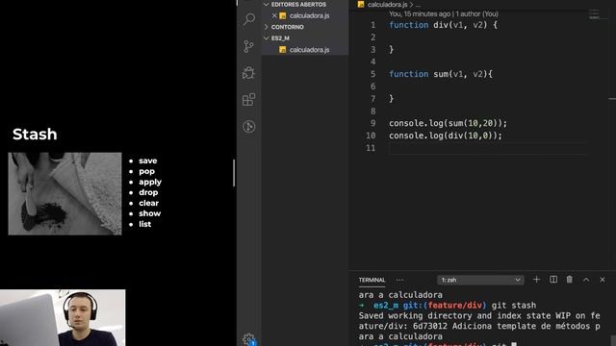The image size is (616, 346).
Task: Click the calculadora.js breadcrumb
Action: point(387,4)
